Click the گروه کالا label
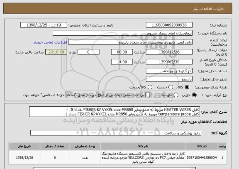Screen dimensions: 239x169 point(219,133)
